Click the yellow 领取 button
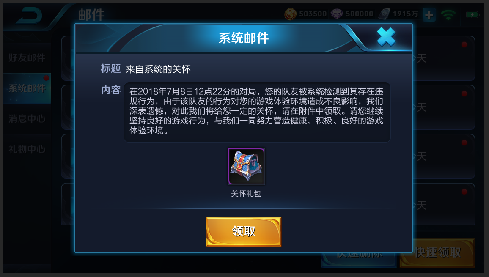489x277 pixels. 244,231
